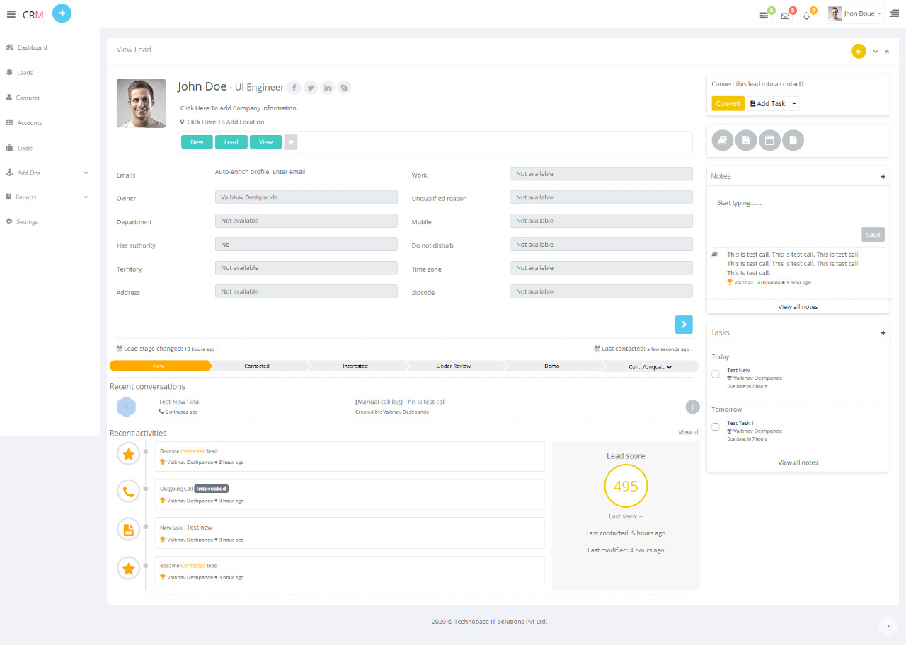Click the New tag button
This screenshot has height=645, width=906.
pyautogui.click(x=197, y=142)
